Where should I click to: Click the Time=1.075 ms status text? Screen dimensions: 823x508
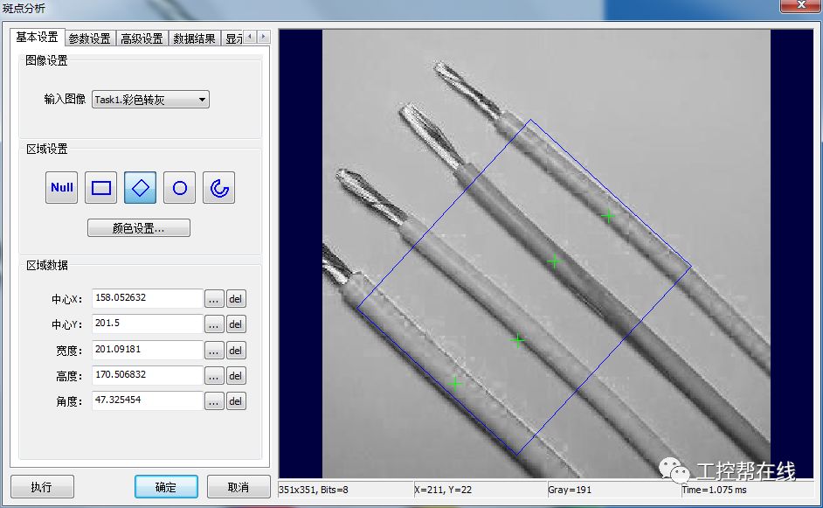click(x=715, y=490)
